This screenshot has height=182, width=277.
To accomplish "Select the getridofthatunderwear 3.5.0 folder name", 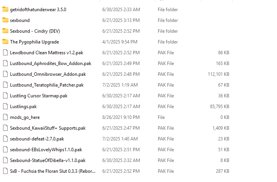I will pos(38,10).
